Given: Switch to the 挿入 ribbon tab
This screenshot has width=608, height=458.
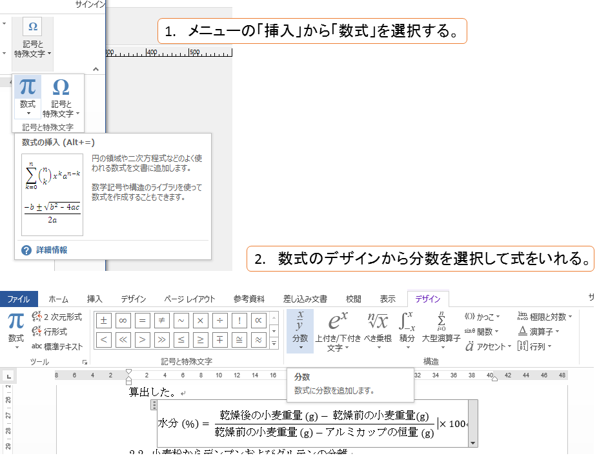Looking at the screenshot, I should (95, 299).
